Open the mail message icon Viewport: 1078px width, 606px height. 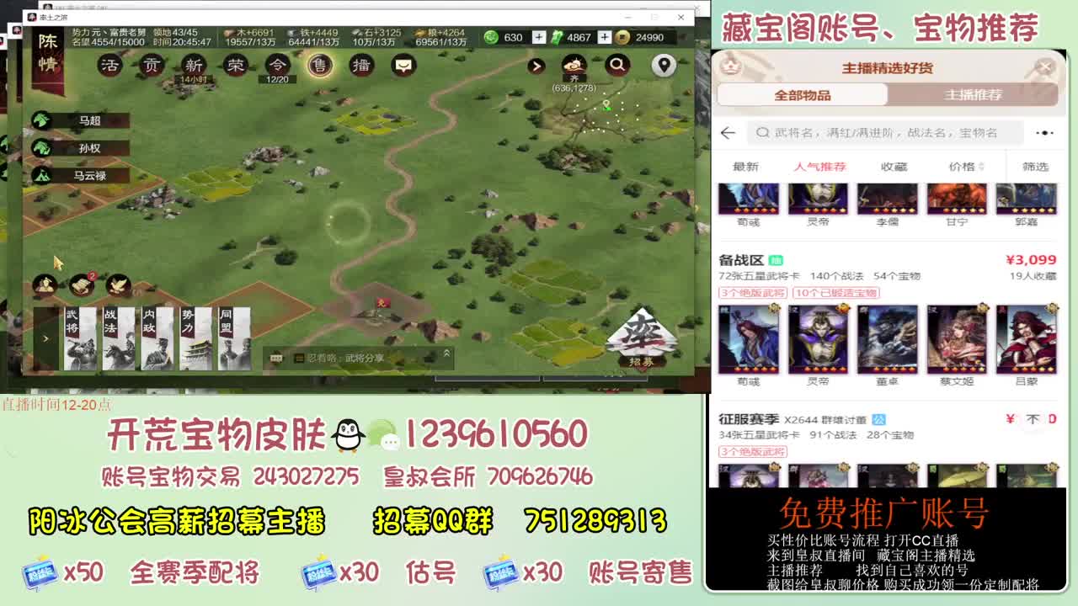[x=403, y=65]
